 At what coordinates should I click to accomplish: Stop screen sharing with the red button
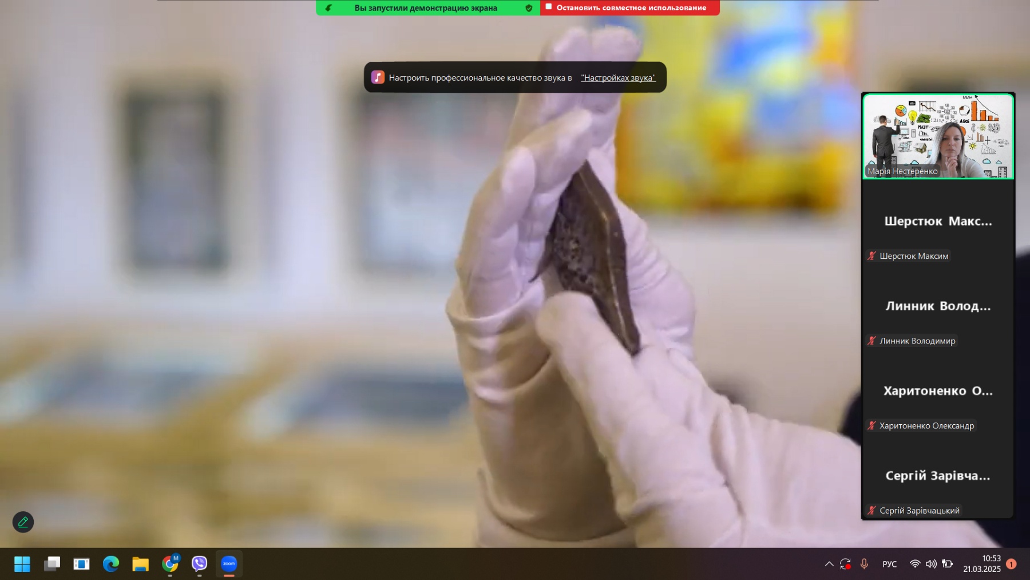click(630, 7)
